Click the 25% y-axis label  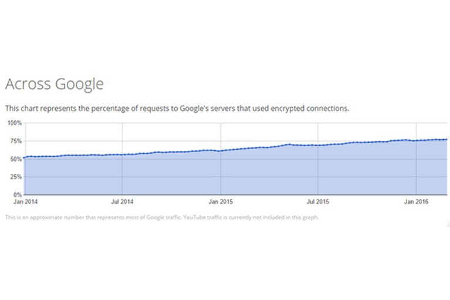coord(16,177)
